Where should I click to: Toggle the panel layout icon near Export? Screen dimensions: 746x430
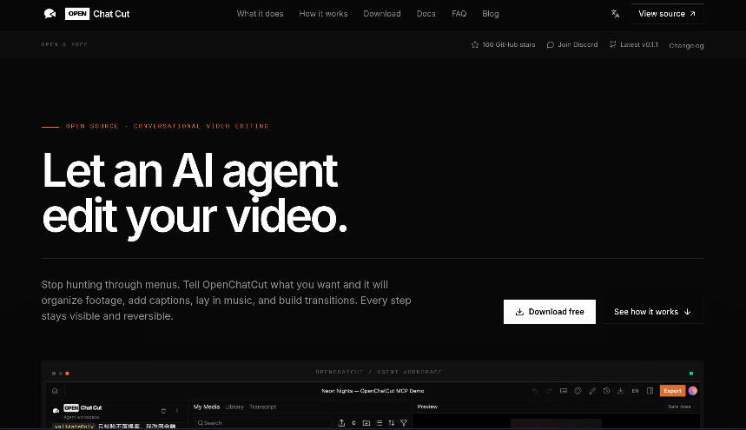point(650,391)
